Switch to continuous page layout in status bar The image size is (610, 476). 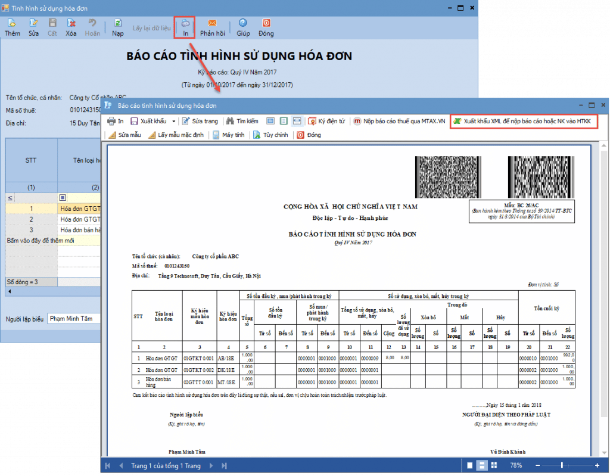482,465
